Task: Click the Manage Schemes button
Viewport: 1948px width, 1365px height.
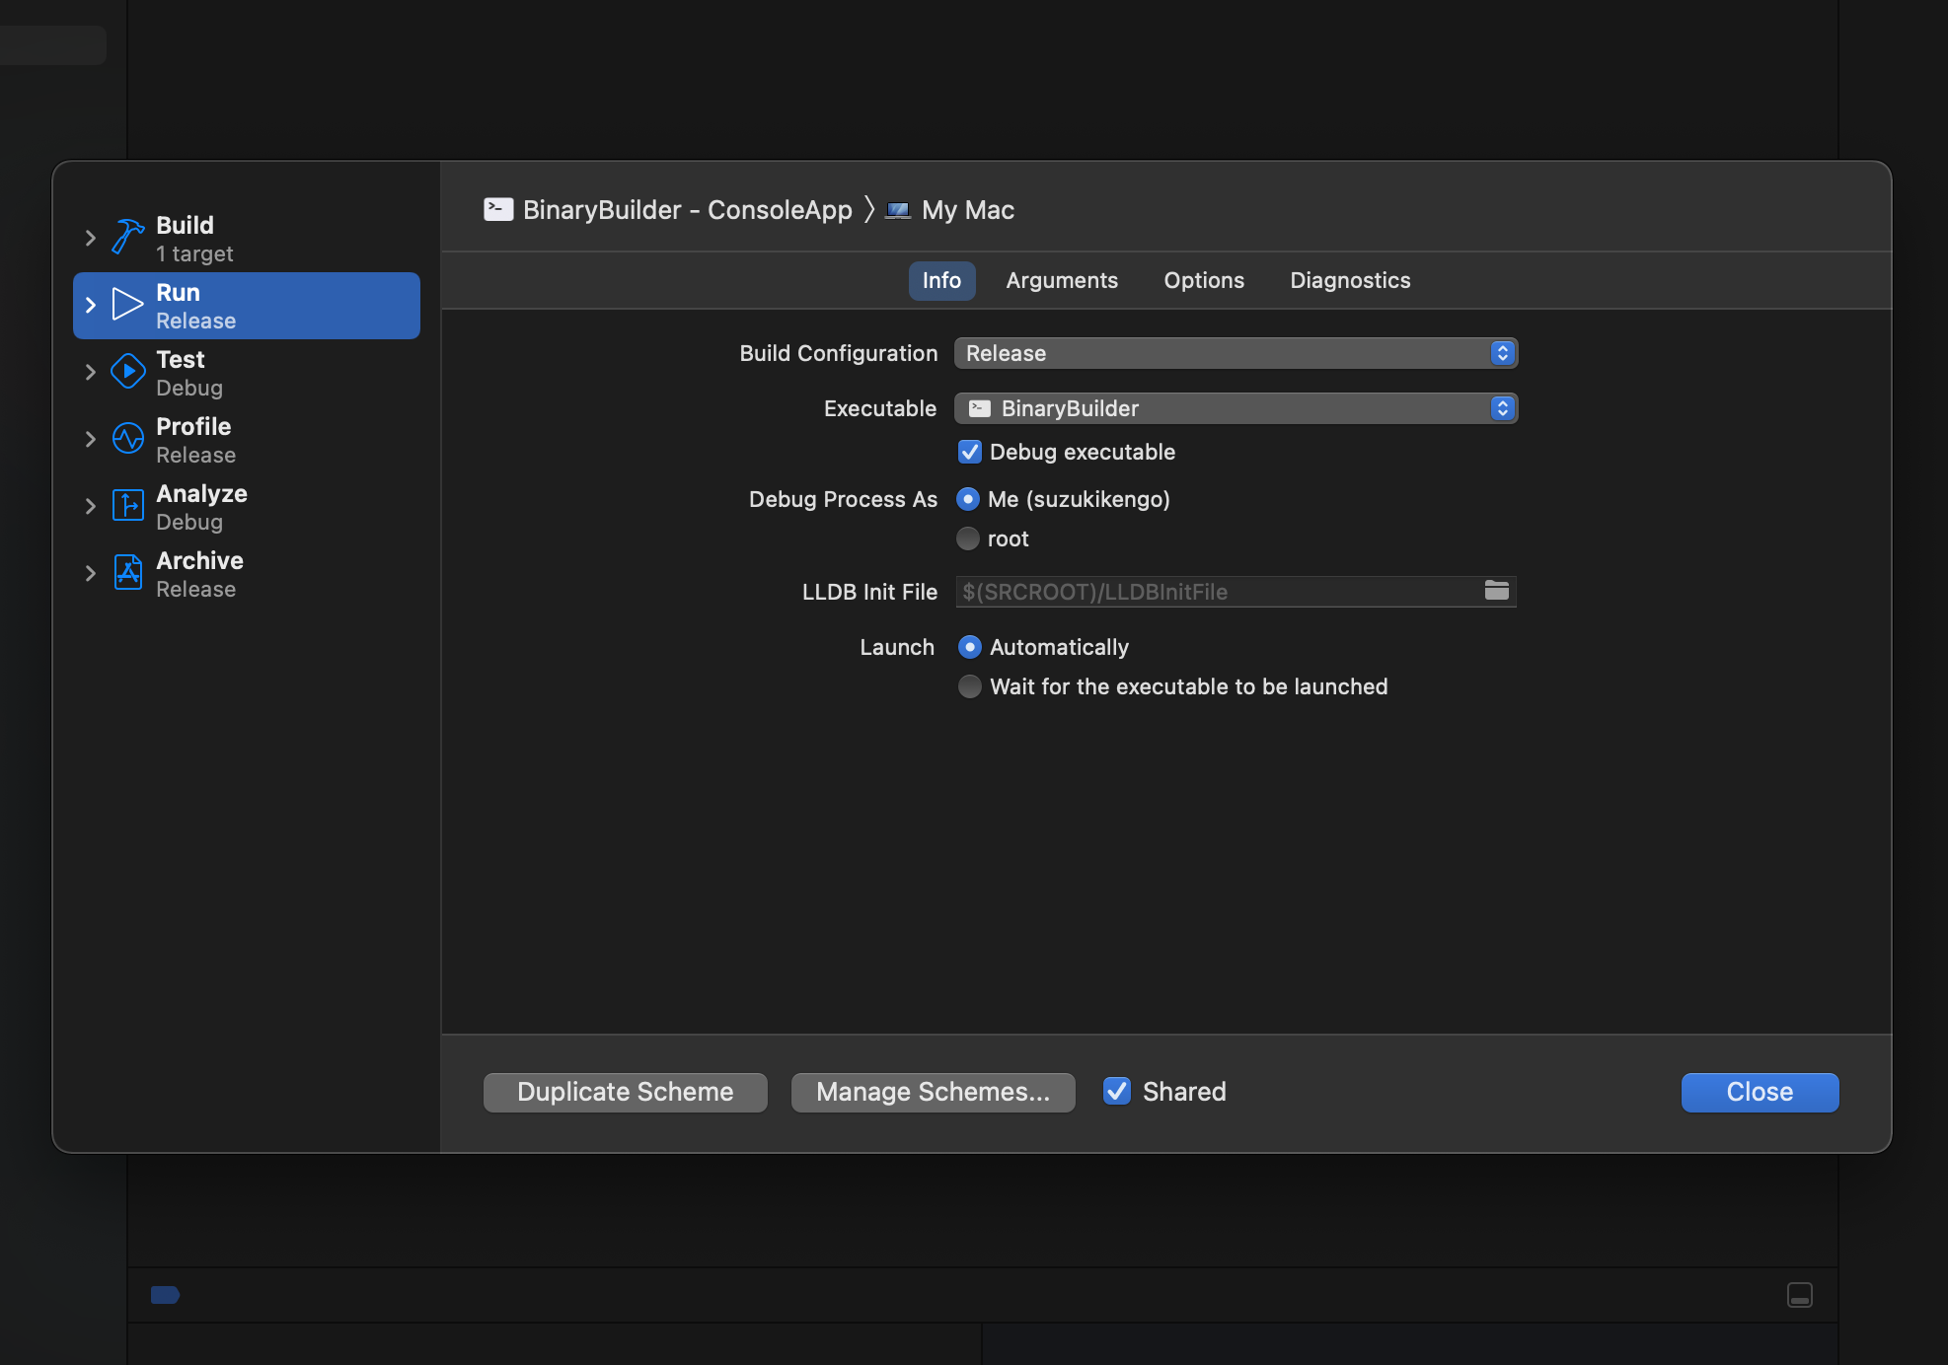Action: coord(933,1092)
